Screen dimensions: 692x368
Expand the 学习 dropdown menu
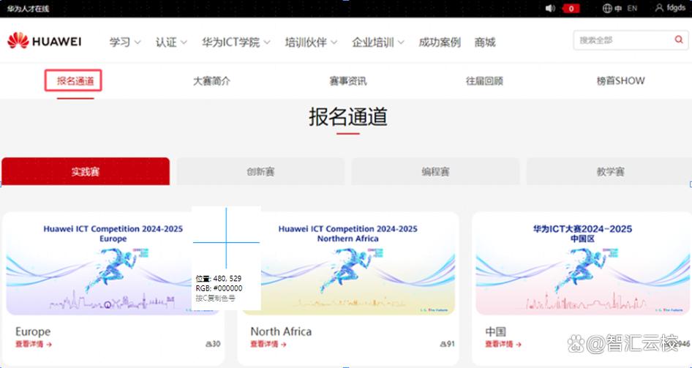point(125,42)
